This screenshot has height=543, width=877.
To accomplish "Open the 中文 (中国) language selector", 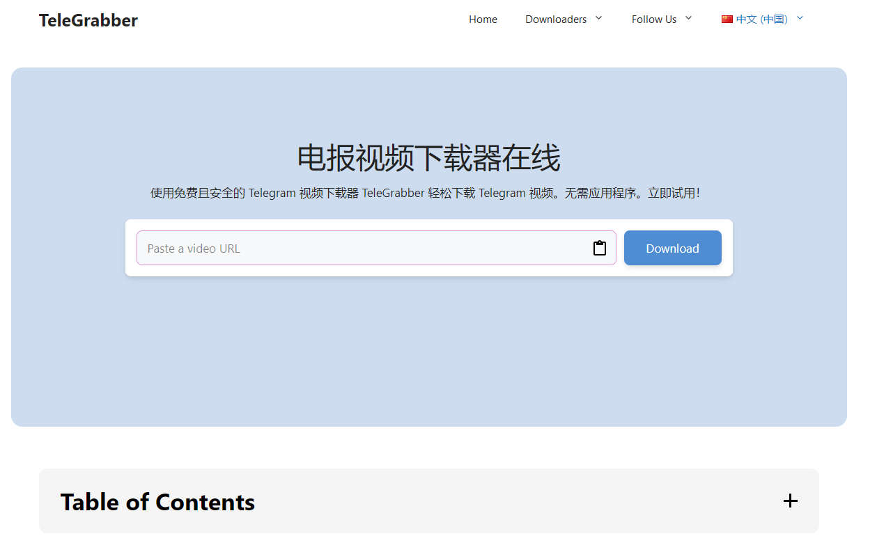I will (762, 19).
